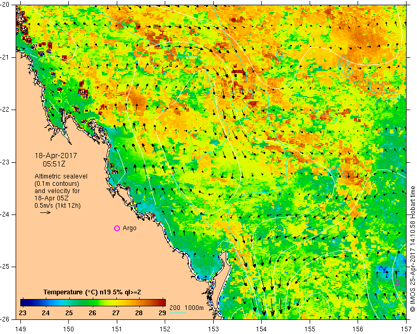The width and height of the screenshot is (417, 334).
Task: Click the latitude axis label -22
Action: (x=5, y=110)
